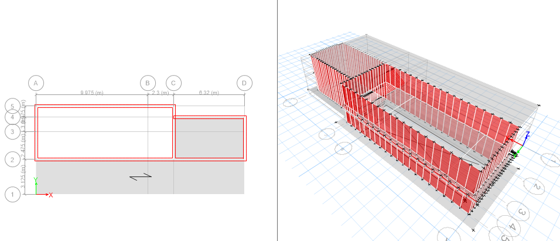Select grid bubble D in plan view

click(x=244, y=83)
